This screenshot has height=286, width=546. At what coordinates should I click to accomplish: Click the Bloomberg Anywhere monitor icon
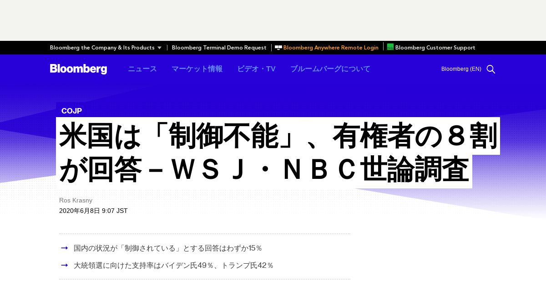click(x=278, y=47)
